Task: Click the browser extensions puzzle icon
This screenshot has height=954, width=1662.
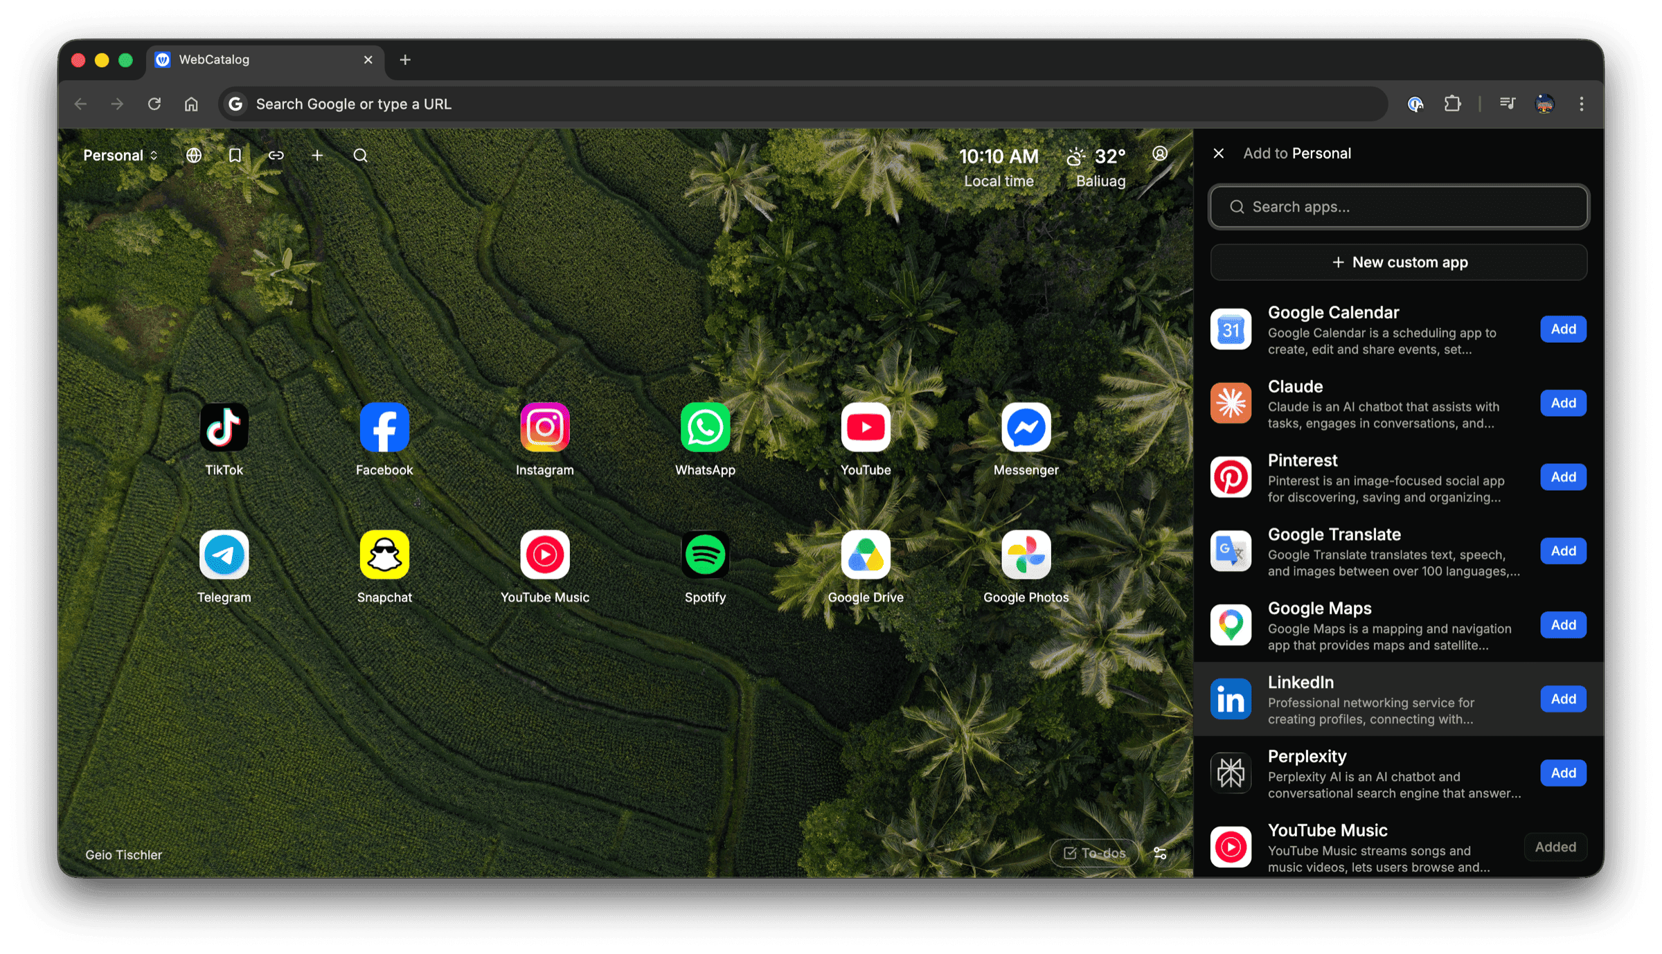Action: click(x=1453, y=104)
